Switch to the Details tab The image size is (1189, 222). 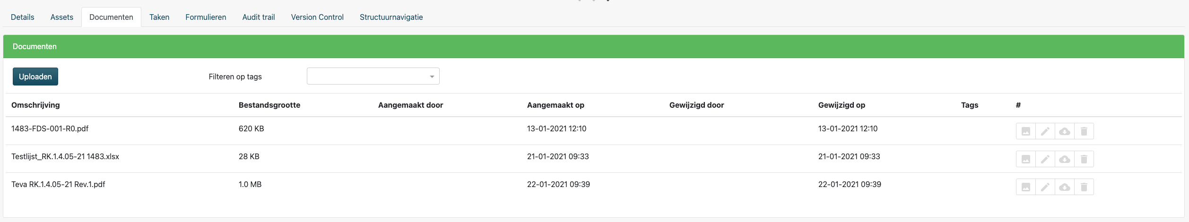click(x=23, y=17)
